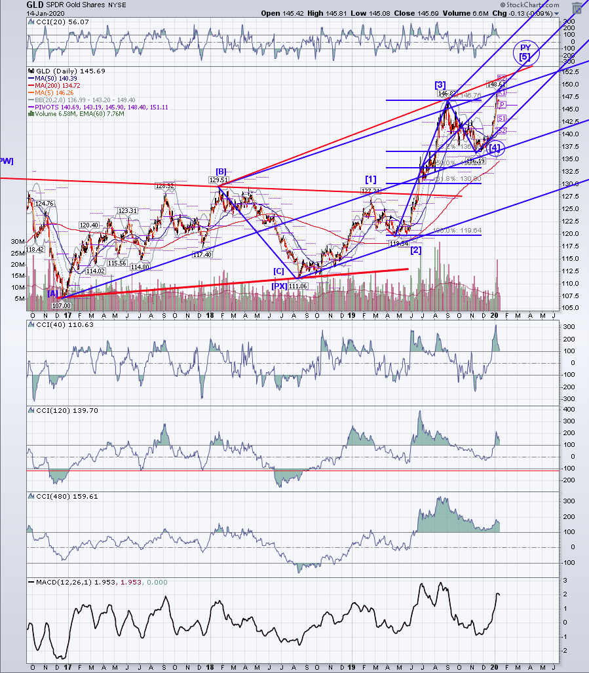Click the 100.0%: 119.64 Fibonacci label
This screenshot has width=589, height=673.
[457, 231]
